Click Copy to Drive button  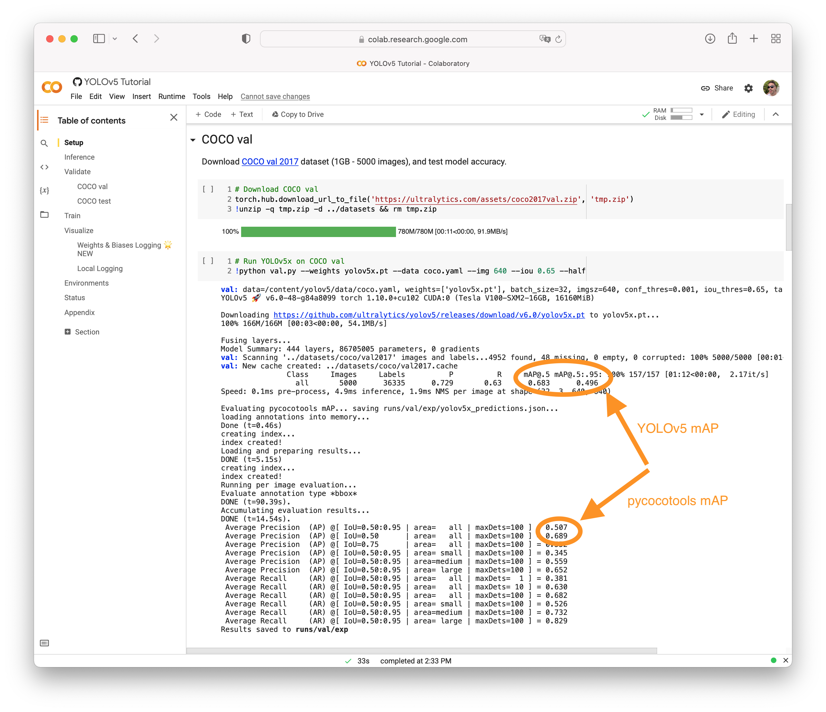(x=297, y=114)
